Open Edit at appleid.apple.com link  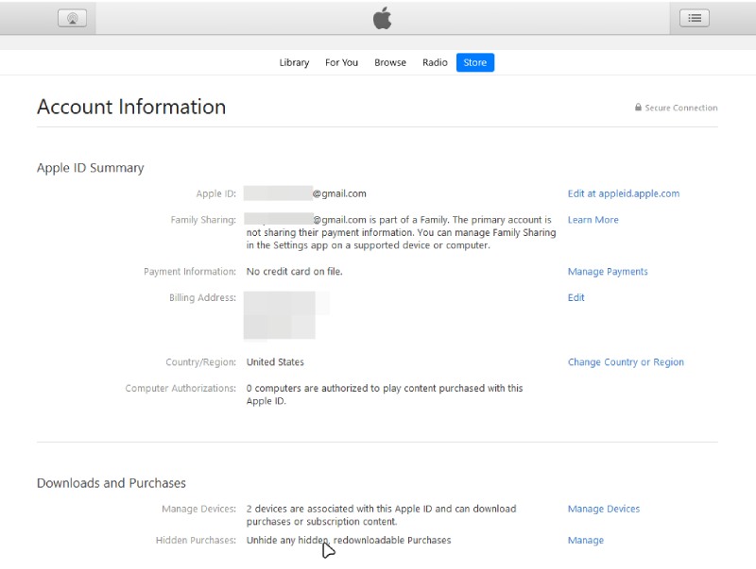pos(624,193)
